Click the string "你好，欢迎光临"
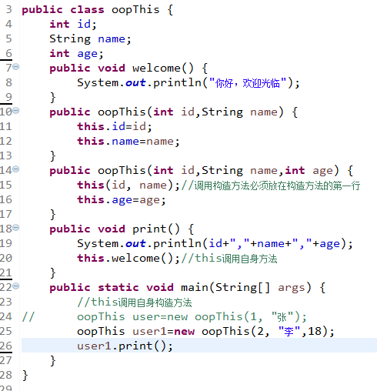Screen dimensions: 377x391 (x=248, y=83)
